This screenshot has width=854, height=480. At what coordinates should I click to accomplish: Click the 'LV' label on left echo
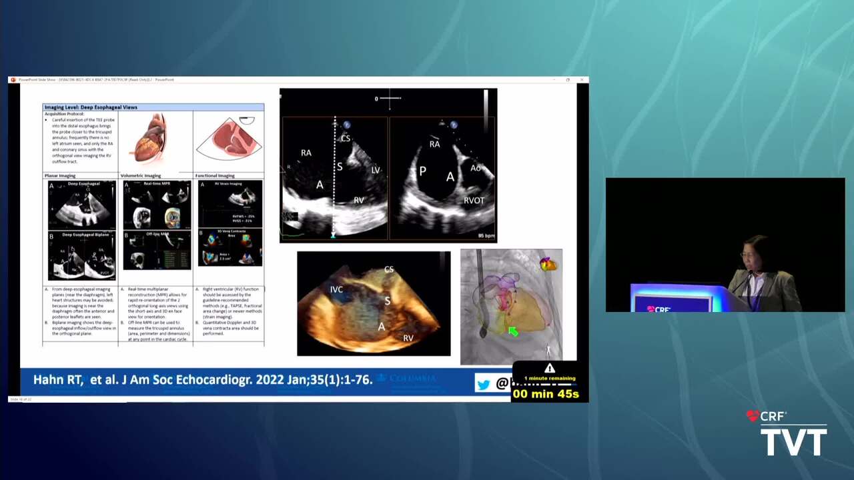click(x=376, y=170)
